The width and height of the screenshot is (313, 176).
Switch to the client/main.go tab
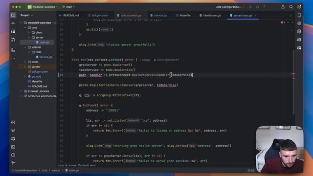click(x=210, y=15)
